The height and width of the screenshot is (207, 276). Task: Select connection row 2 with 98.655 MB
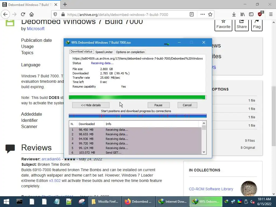[135, 134]
